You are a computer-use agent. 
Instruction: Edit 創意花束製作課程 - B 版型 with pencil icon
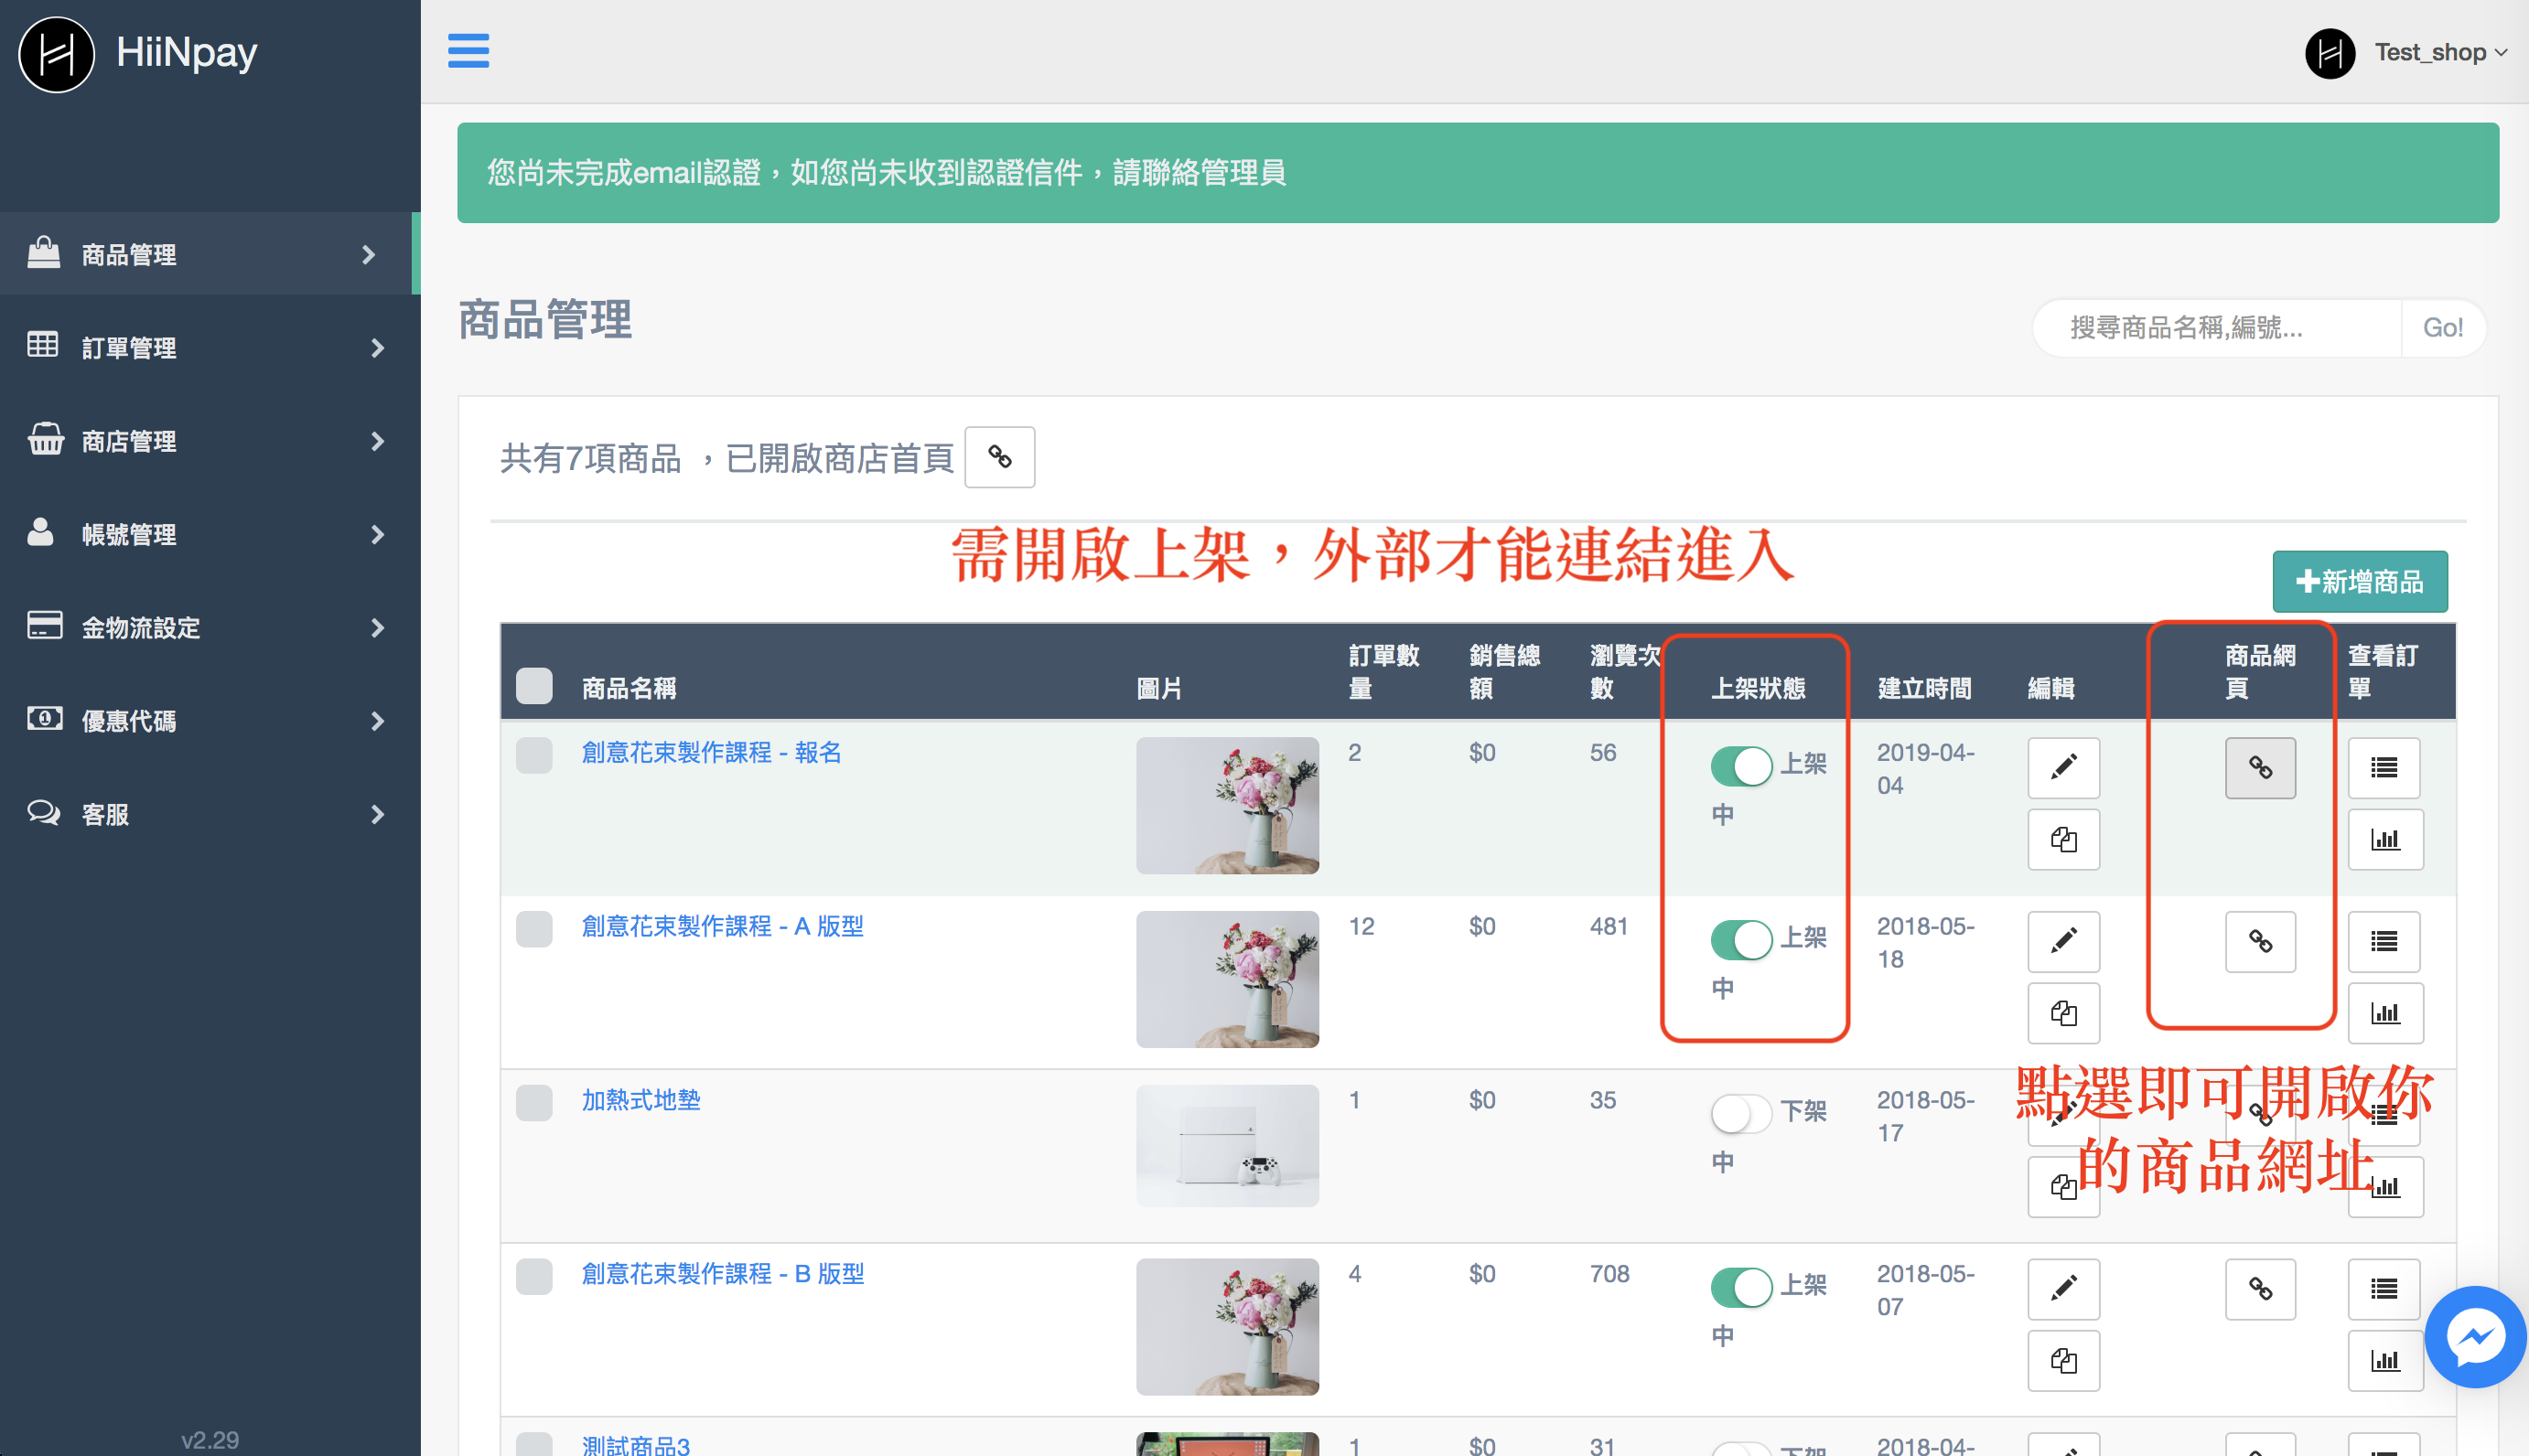click(2062, 1289)
